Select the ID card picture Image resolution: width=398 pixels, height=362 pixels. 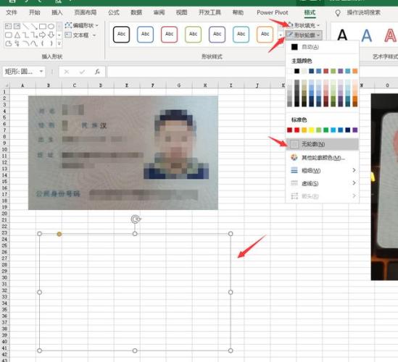pos(123,153)
